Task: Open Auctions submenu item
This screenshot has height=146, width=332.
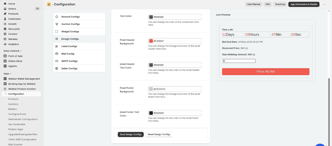Action: click(x=13, y=104)
